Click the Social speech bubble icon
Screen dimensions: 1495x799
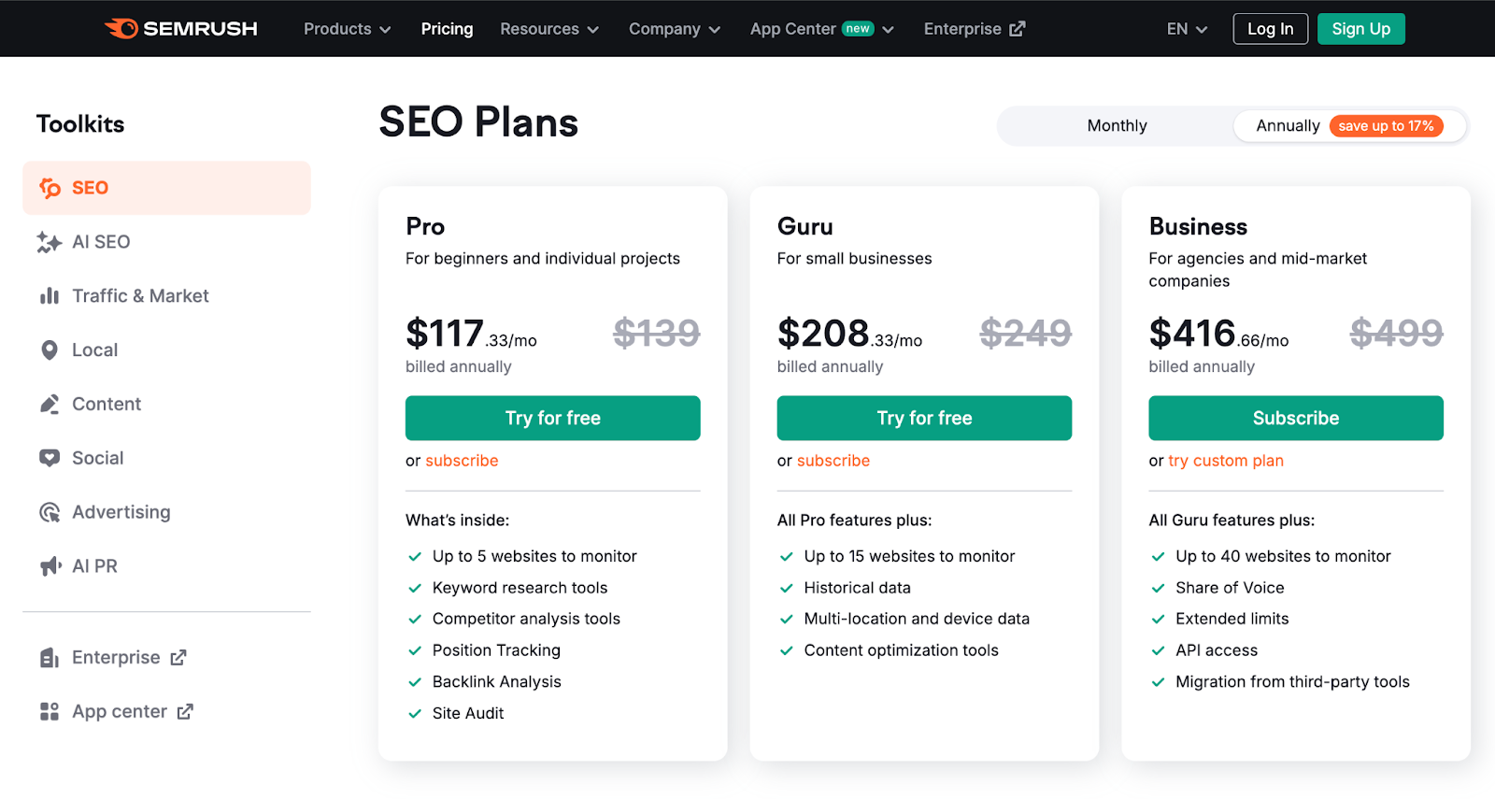[50, 457]
